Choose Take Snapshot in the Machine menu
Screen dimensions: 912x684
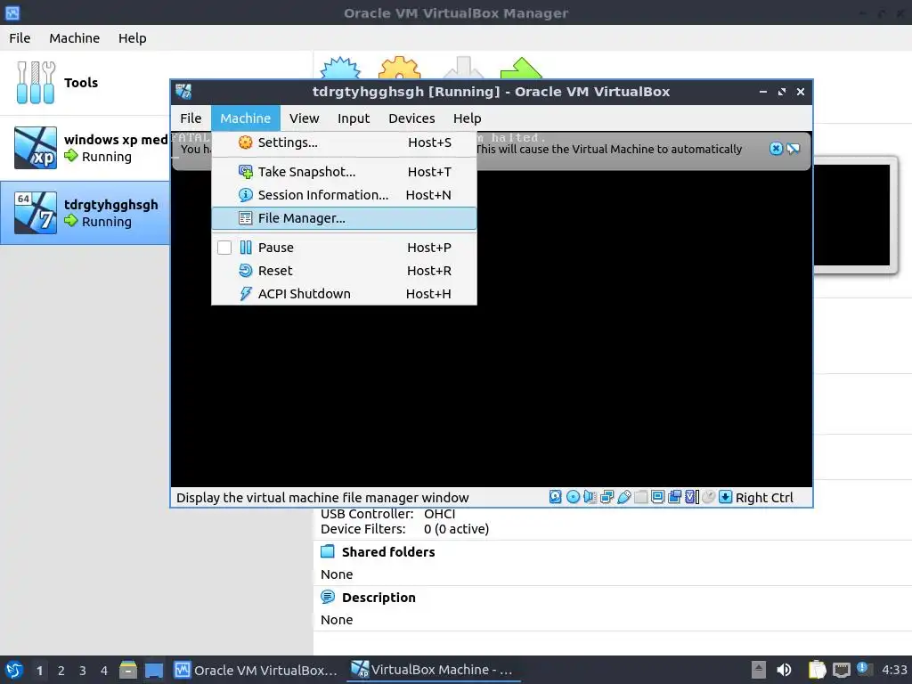tap(344, 172)
